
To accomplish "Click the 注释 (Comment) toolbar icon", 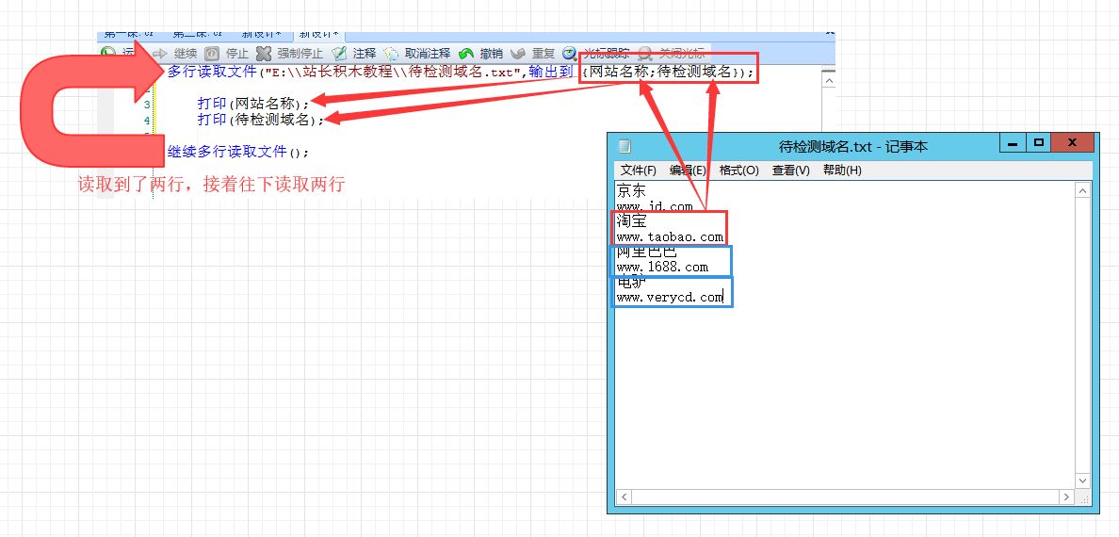I will click(x=339, y=54).
